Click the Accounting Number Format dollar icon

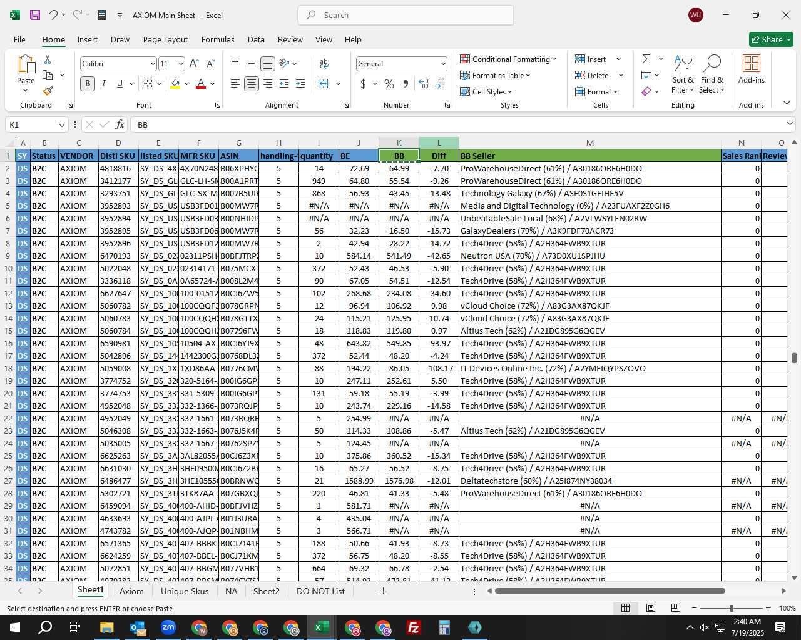(x=363, y=84)
